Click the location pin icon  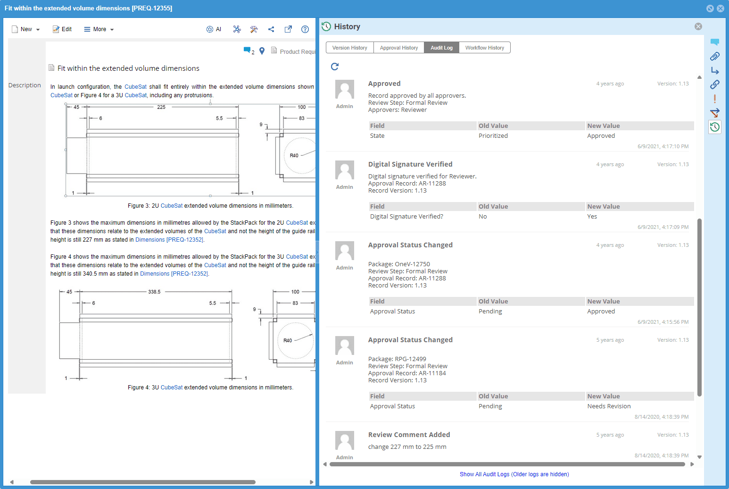point(262,51)
